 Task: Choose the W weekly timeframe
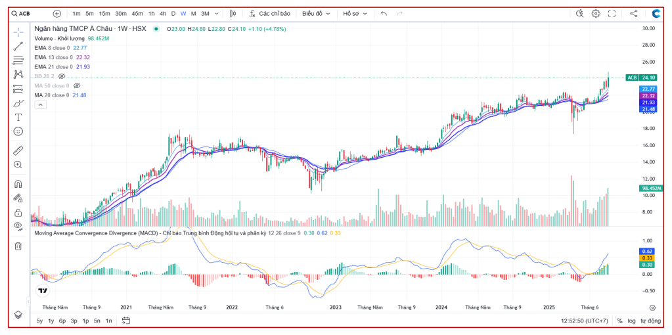183,13
